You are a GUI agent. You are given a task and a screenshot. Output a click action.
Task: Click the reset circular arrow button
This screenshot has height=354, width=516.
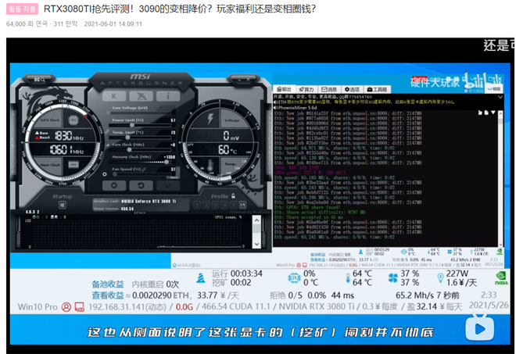click(141, 185)
